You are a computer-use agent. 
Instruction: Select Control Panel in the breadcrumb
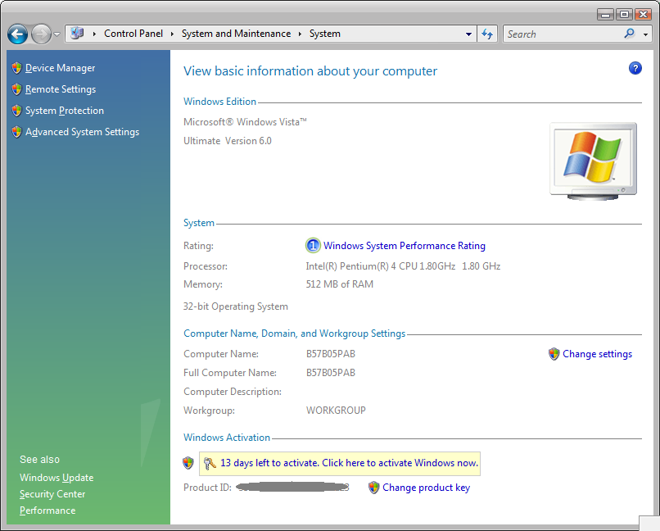[133, 34]
